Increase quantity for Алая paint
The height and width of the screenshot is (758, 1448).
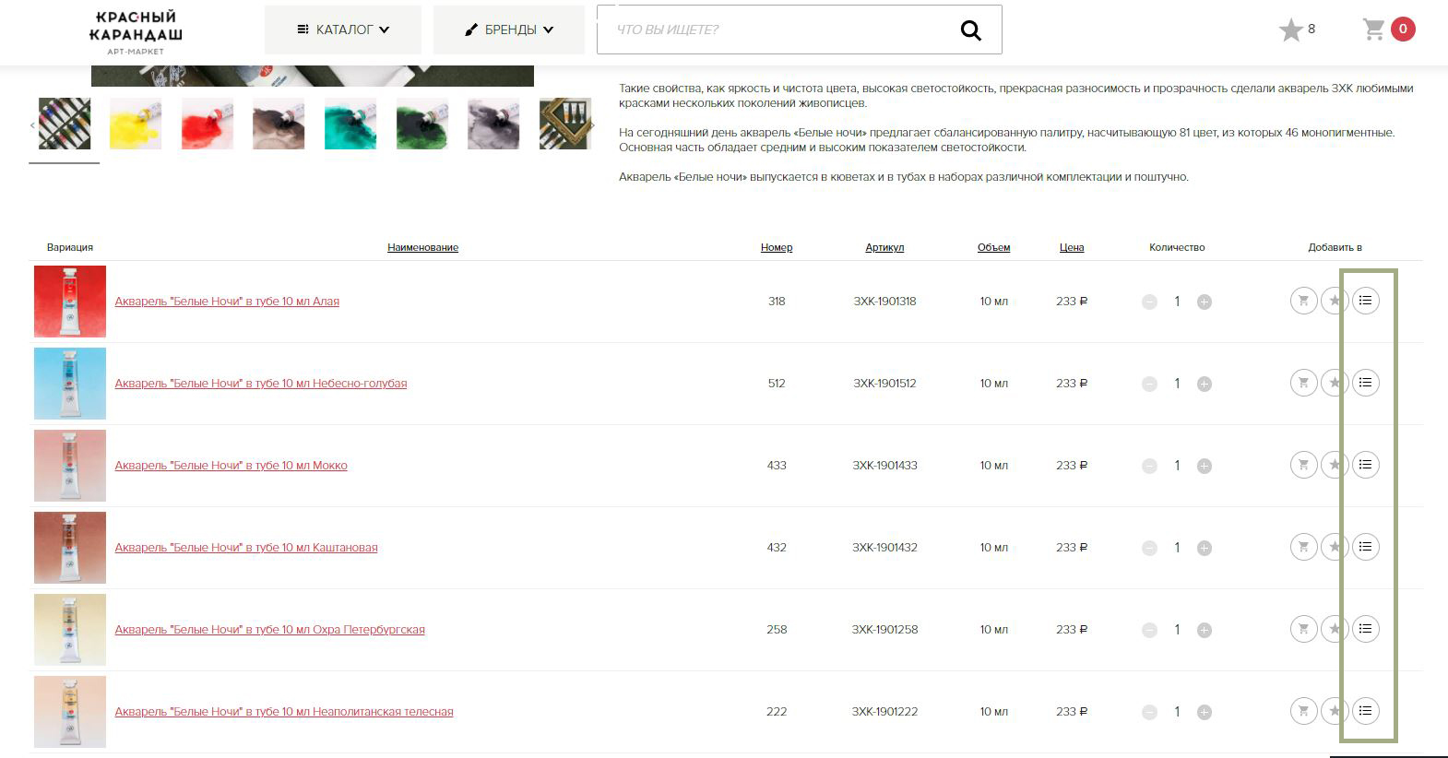click(x=1204, y=302)
